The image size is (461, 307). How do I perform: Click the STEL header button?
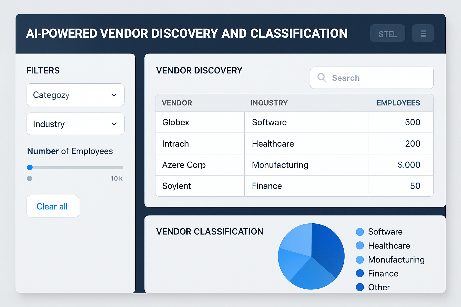coord(387,33)
